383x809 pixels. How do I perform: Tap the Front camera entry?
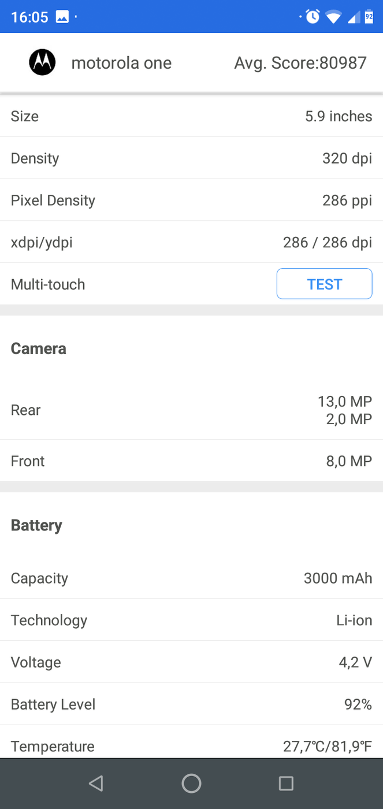click(191, 461)
